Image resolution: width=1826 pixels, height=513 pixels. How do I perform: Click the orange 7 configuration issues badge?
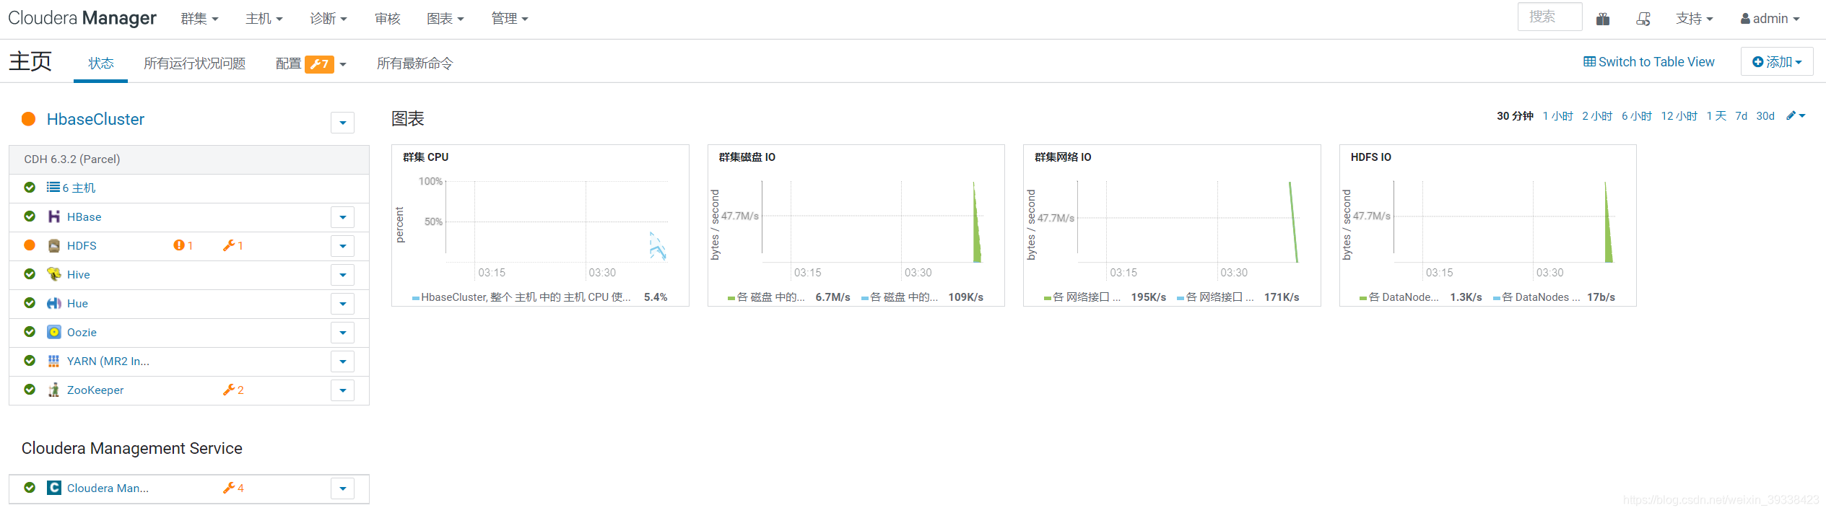click(319, 64)
